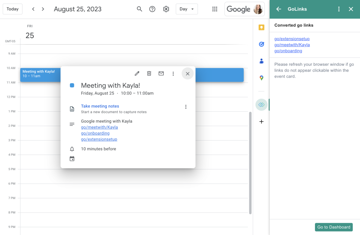The height and width of the screenshot is (235, 360).
Task: Open Contacts in the side panel
Action: (261, 61)
